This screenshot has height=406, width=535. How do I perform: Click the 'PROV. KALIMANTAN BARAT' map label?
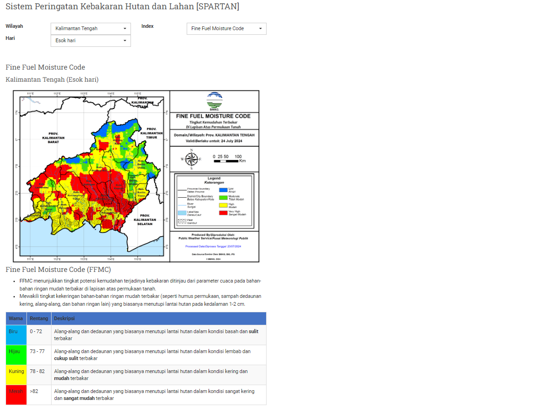53,138
